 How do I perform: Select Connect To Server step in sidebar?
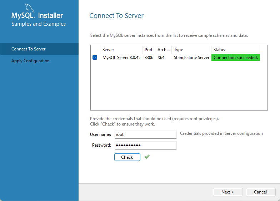click(x=39, y=49)
